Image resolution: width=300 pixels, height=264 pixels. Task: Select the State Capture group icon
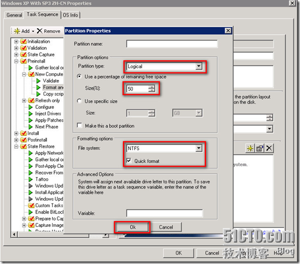(x=23, y=54)
